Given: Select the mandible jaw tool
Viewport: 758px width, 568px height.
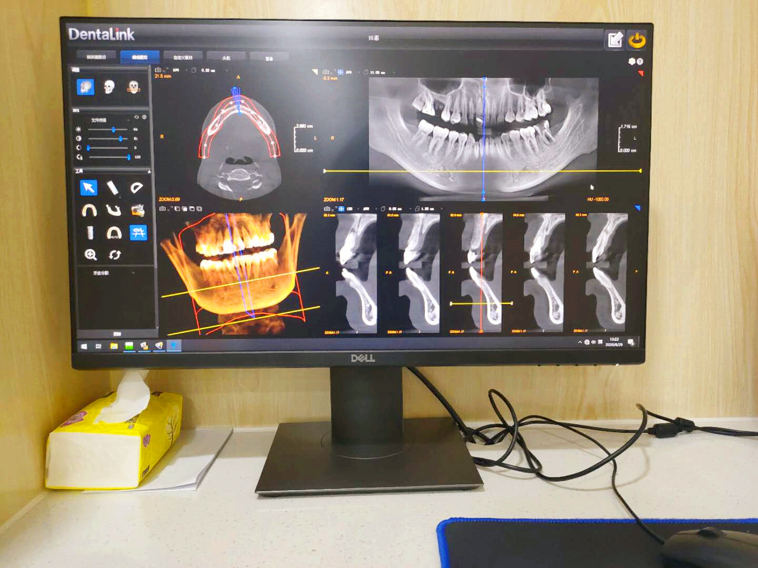Looking at the screenshot, I should pyautogui.click(x=113, y=210).
